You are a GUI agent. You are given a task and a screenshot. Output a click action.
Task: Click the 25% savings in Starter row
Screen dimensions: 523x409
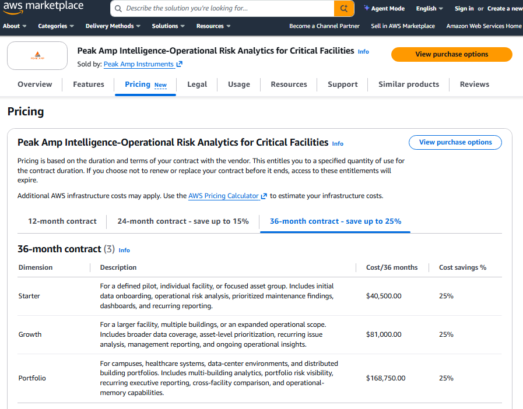(446, 296)
